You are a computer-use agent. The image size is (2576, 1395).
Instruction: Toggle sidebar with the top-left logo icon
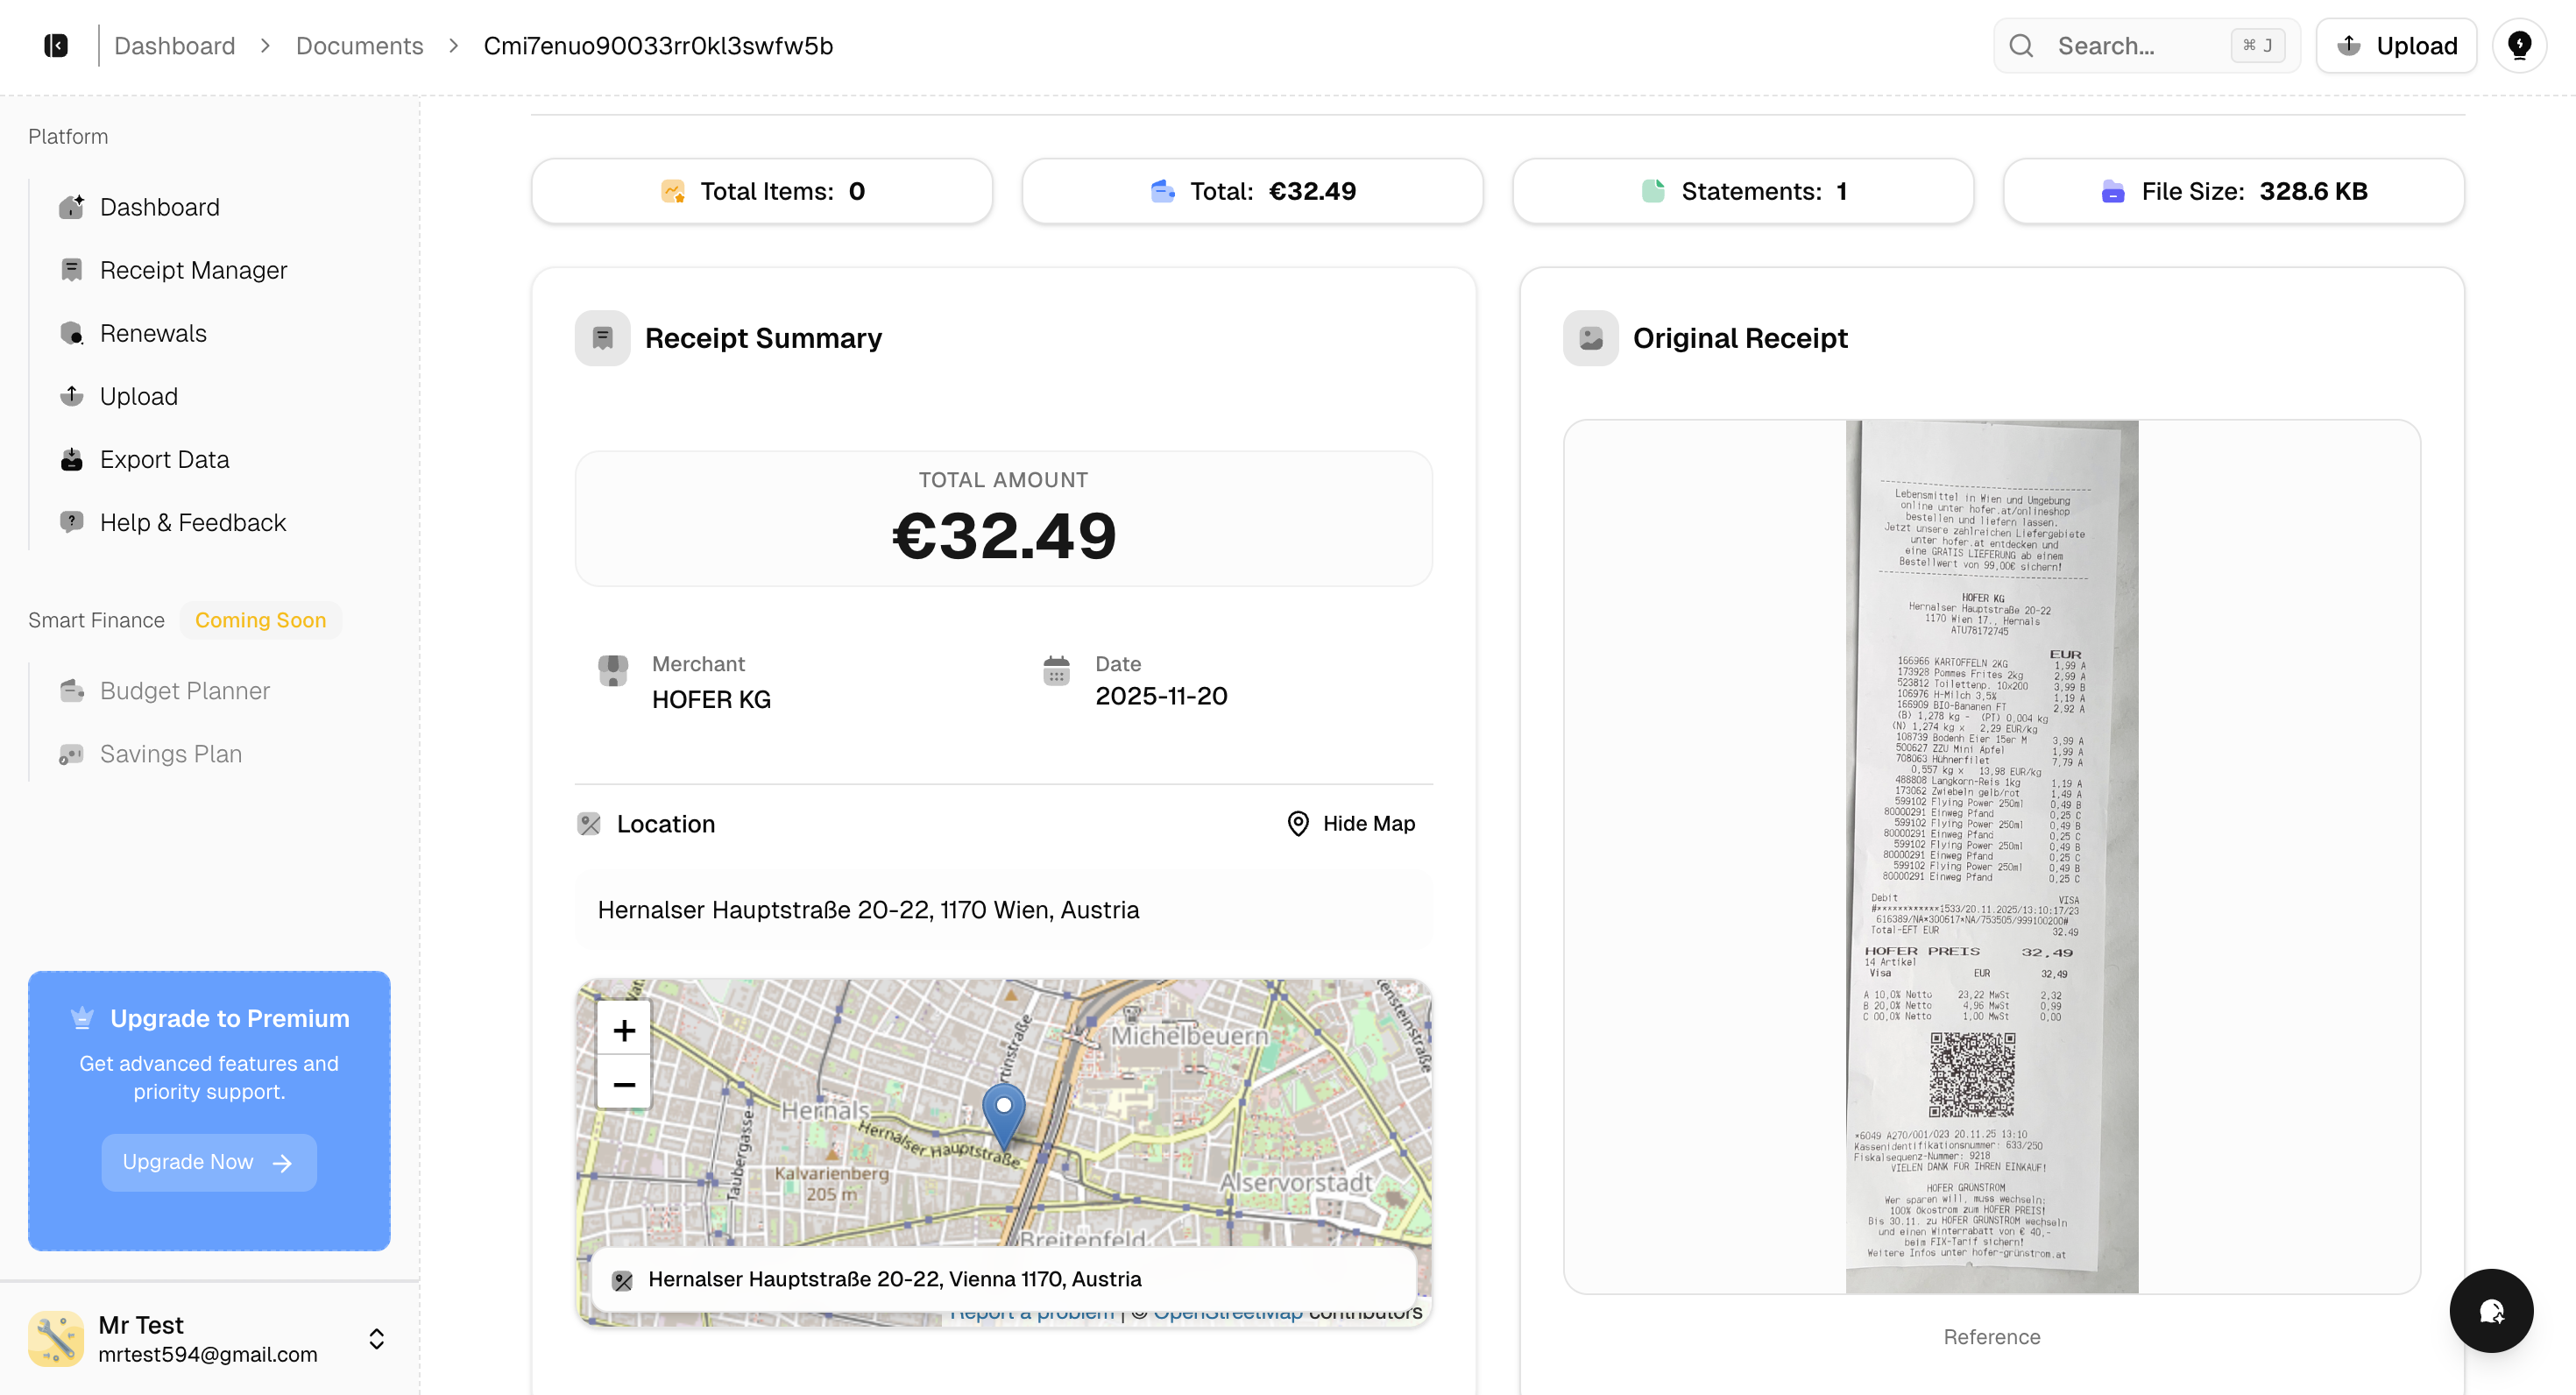[56, 46]
